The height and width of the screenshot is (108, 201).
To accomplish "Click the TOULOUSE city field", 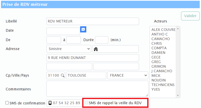I will (x=86, y=76).
